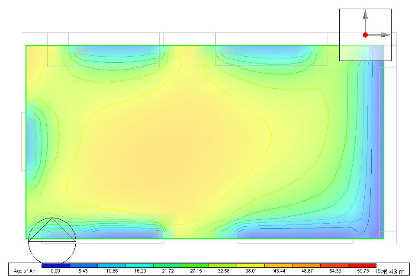Pick the legend value 27.15
Screen dimensions: 418x276
tap(196, 271)
